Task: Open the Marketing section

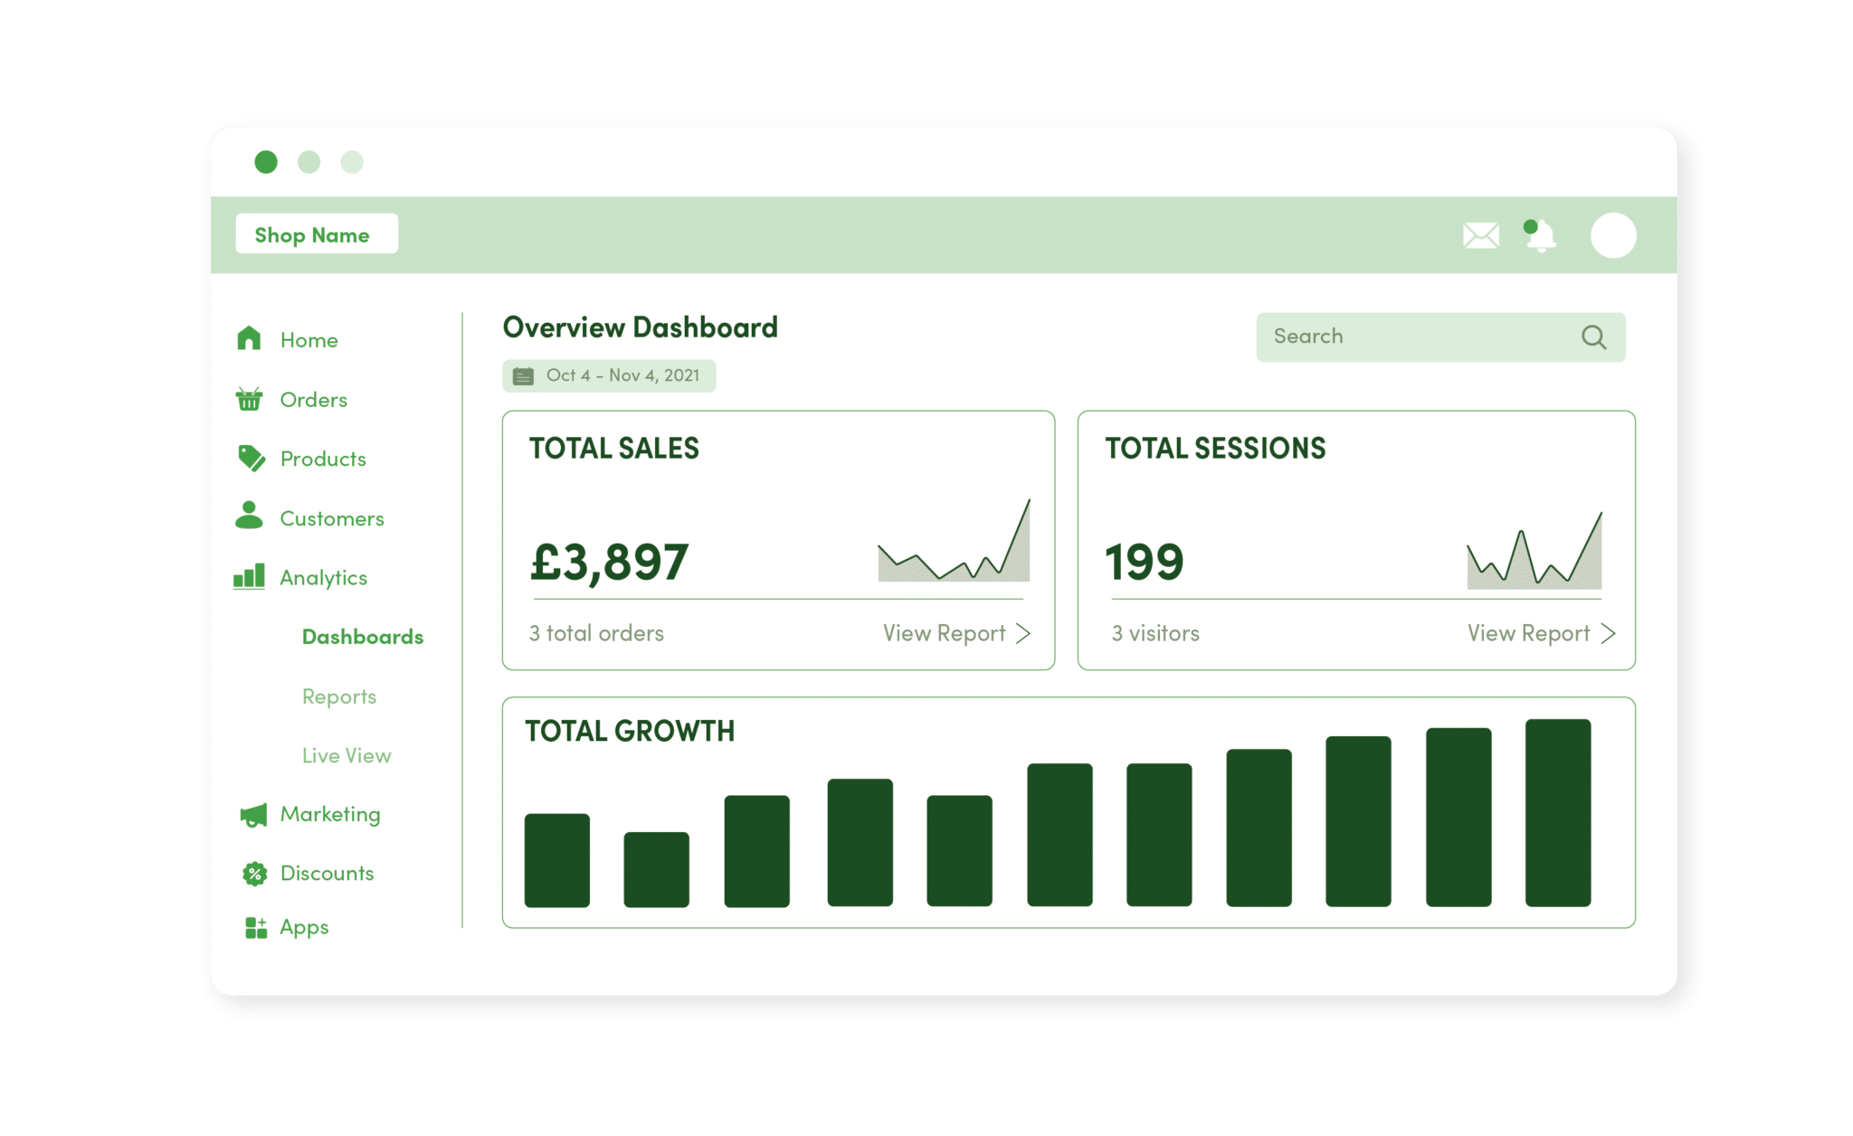Action: [x=330, y=814]
